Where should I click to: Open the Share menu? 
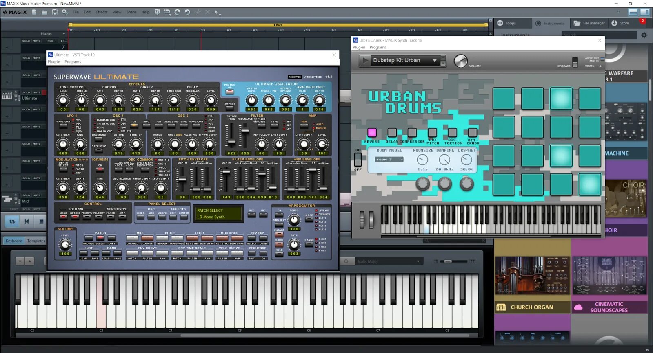coord(131,12)
